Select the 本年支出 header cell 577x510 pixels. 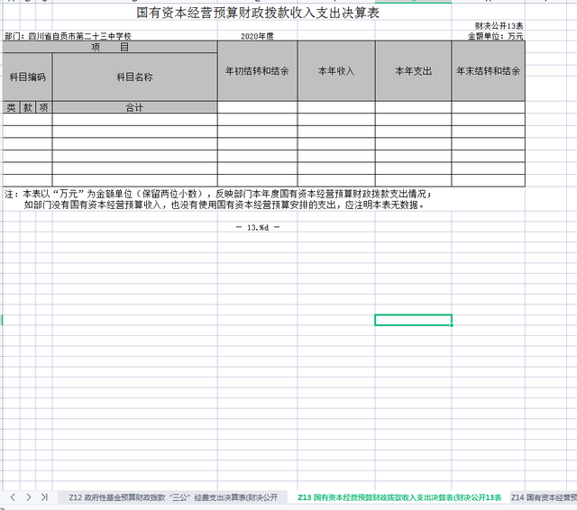413,70
